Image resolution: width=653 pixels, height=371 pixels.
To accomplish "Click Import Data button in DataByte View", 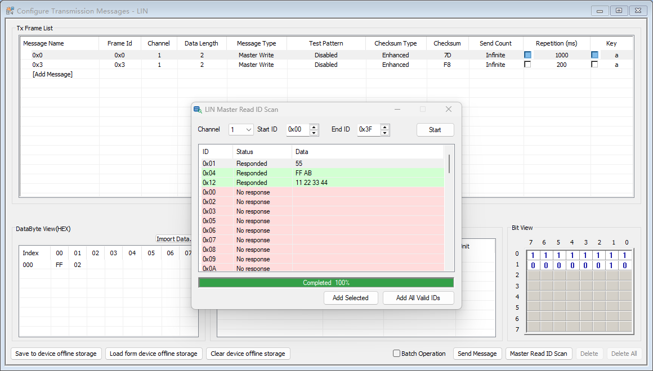I will click(173, 239).
